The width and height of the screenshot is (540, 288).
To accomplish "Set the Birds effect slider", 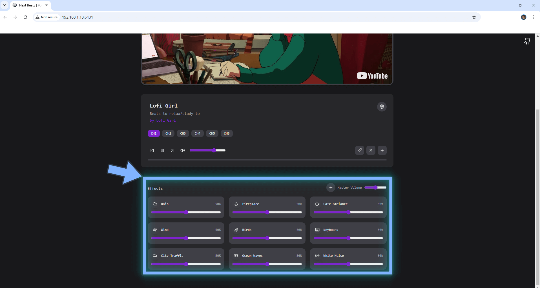I will click(267, 238).
